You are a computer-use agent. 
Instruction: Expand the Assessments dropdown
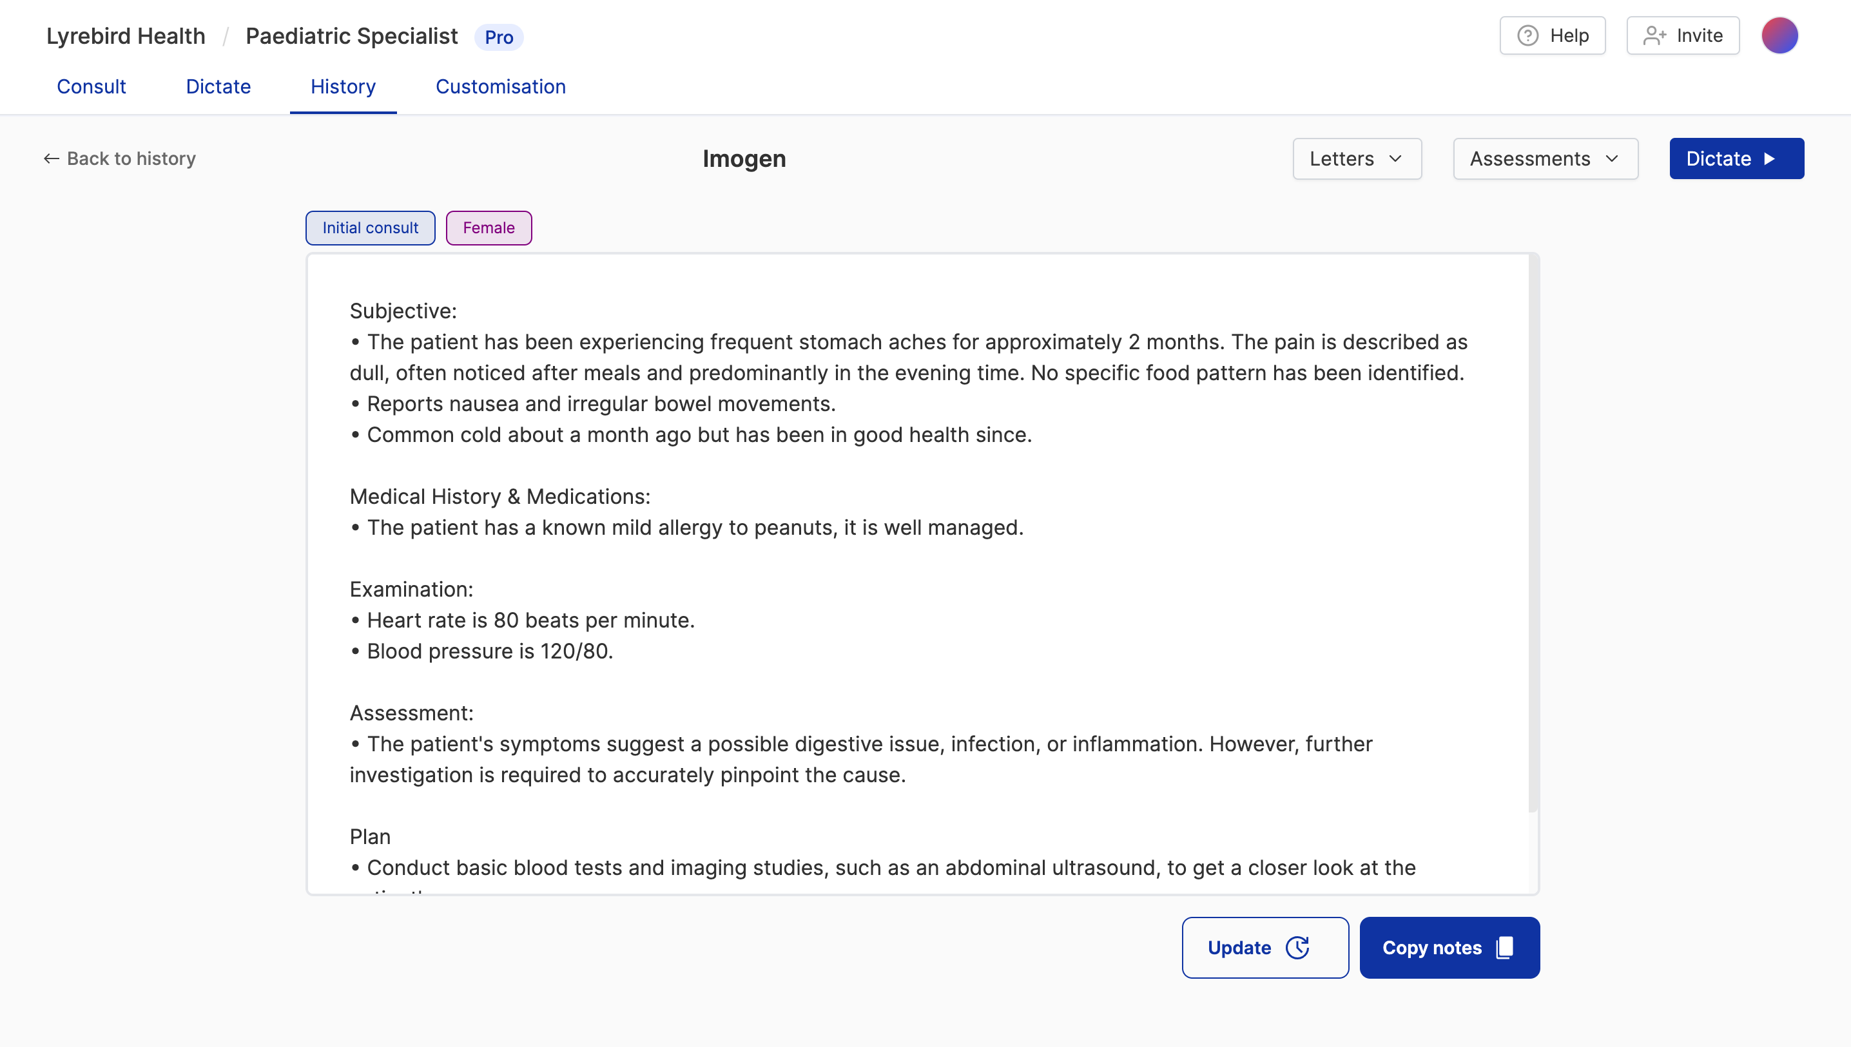point(1545,158)
